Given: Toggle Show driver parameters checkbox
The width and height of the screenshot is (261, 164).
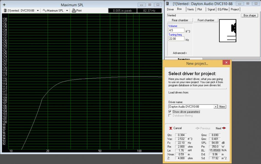Looking at the screenshot, I should pyautogui.click(x=170, y=112).
